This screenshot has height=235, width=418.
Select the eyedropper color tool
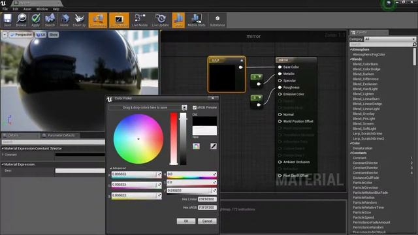214,146
